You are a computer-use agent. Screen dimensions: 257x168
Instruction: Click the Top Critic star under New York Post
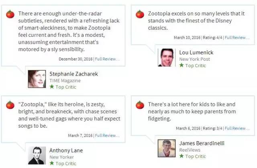[182, 66]
